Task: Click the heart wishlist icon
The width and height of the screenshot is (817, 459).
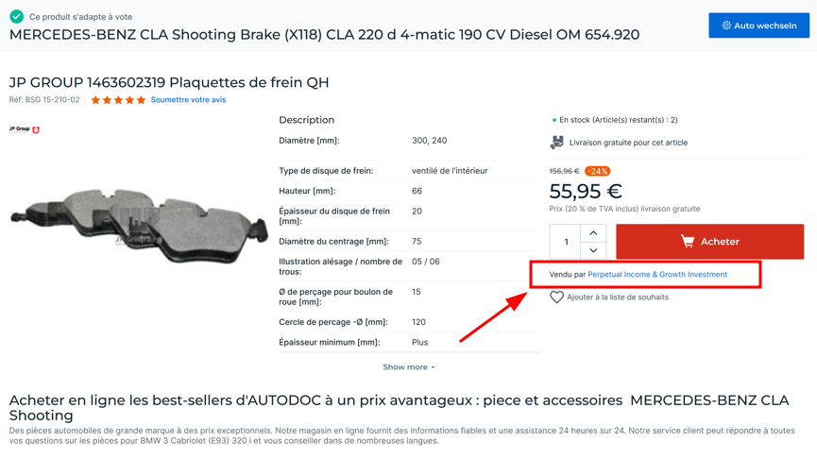Action: point(556,297)
